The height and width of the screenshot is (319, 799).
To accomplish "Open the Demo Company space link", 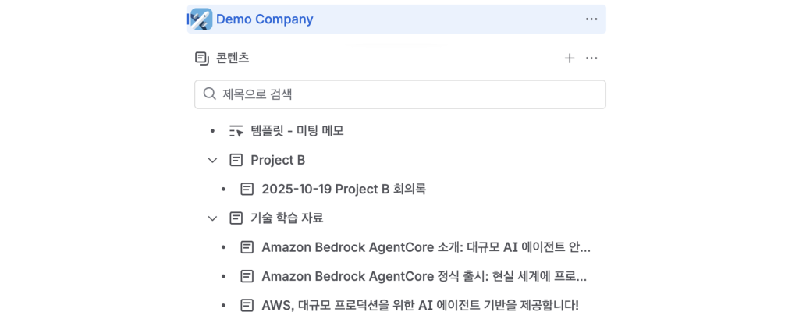I will point(265,19).
